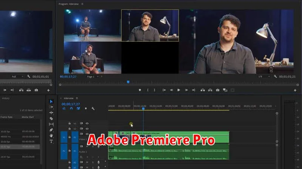Select the Pen tool

point(51,130)
